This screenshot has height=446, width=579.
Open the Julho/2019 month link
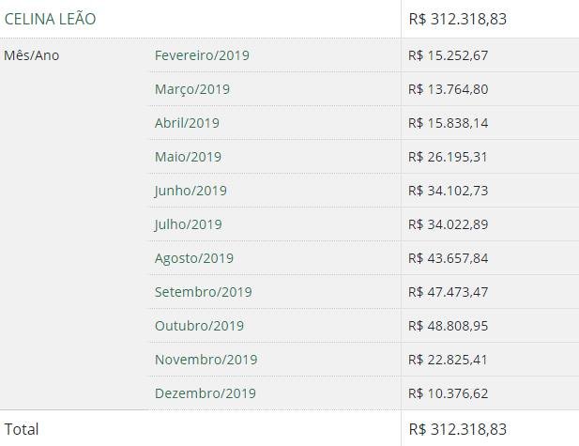pos(189,224)
